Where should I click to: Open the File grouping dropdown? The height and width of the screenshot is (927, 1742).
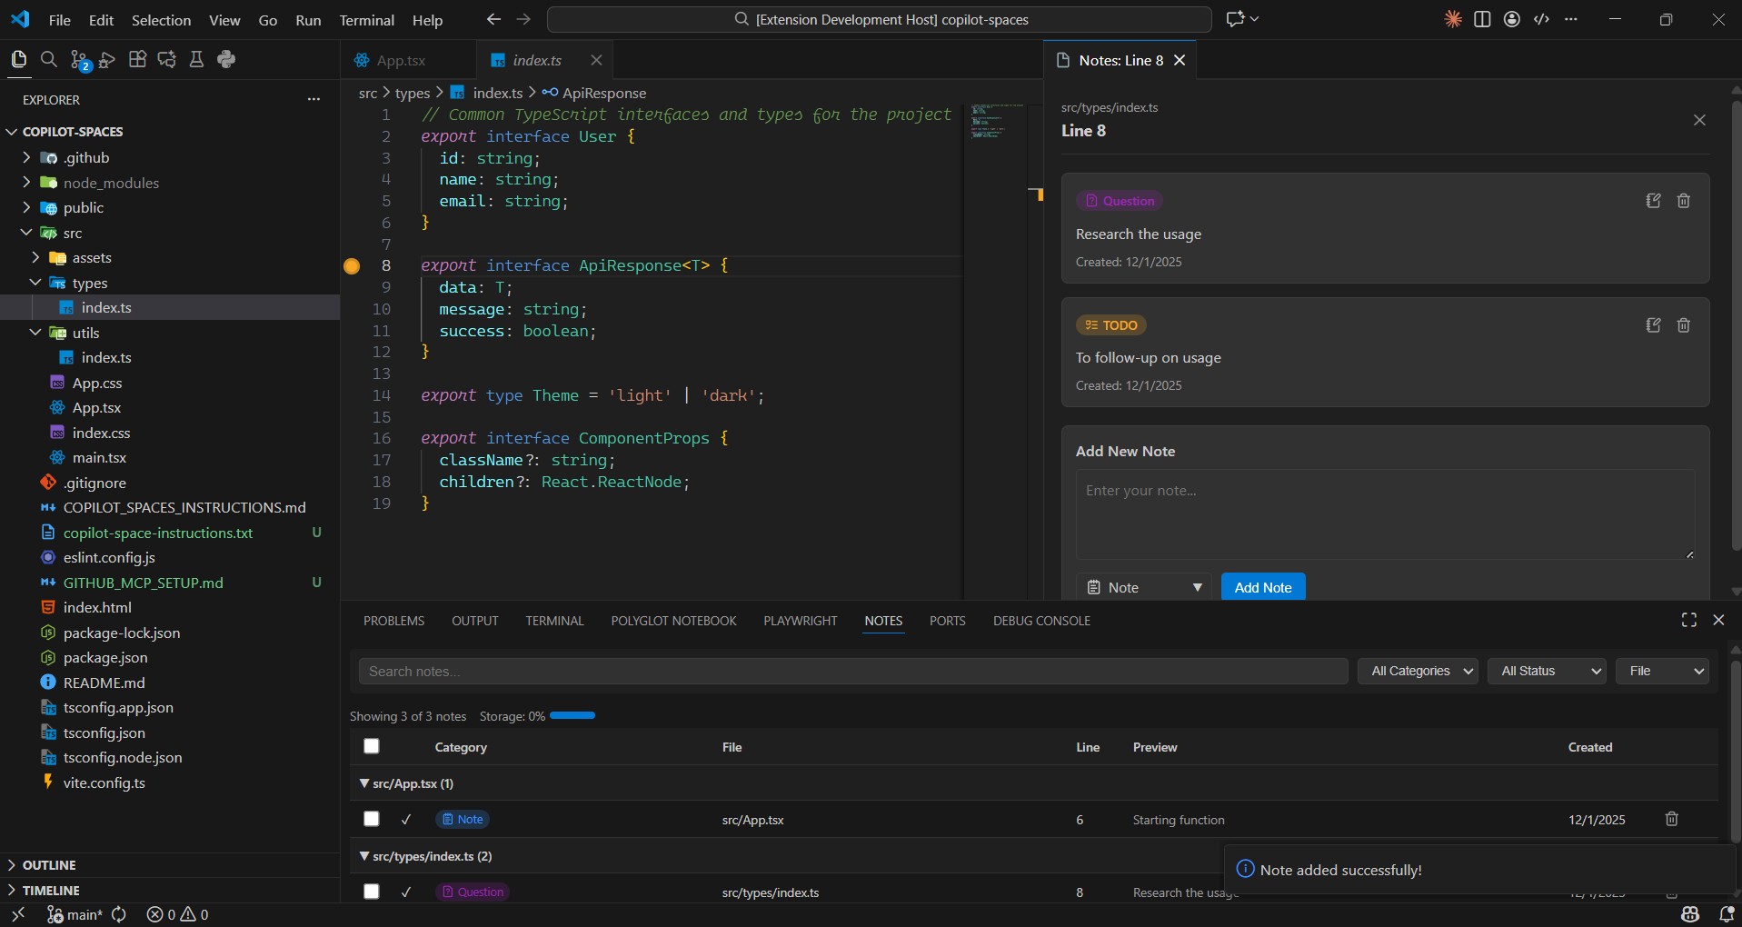pyautogui.click(x=1662, y=671)
